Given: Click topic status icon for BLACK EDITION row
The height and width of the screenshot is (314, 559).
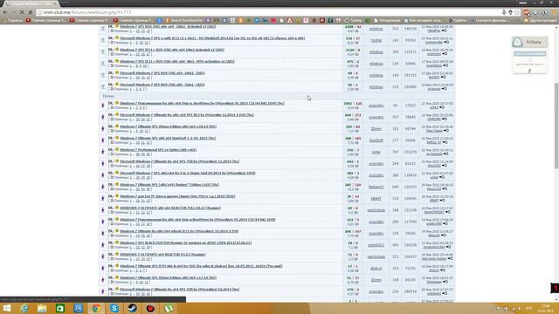Looking at the screenshot, I should 103,245.
